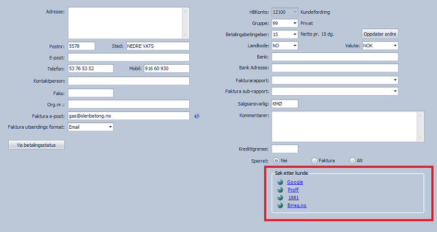Open the Brreg.no link

pos(297,205)
